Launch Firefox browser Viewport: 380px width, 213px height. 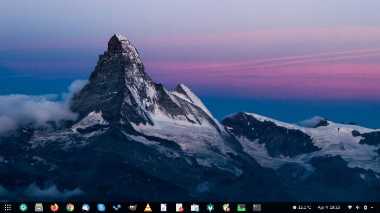pos(55,207)
